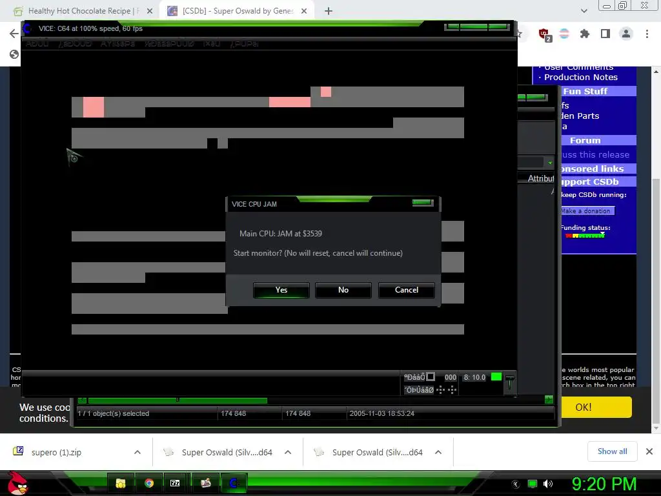Click the Main CPU JAM at $3539 message
Viewport: 661px width, 496px height.
[x=281, y=234]
